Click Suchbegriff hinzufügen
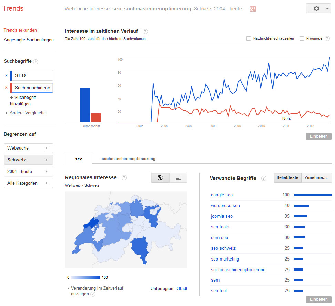 point(23,101)
